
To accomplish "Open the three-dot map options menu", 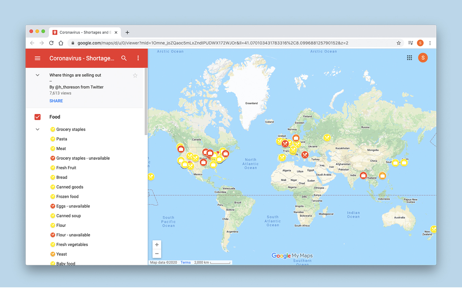I will pyautogui.click(x=138, y=58).
